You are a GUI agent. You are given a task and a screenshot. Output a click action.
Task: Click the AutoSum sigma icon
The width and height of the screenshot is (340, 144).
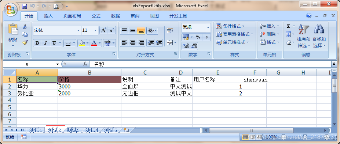288,26
